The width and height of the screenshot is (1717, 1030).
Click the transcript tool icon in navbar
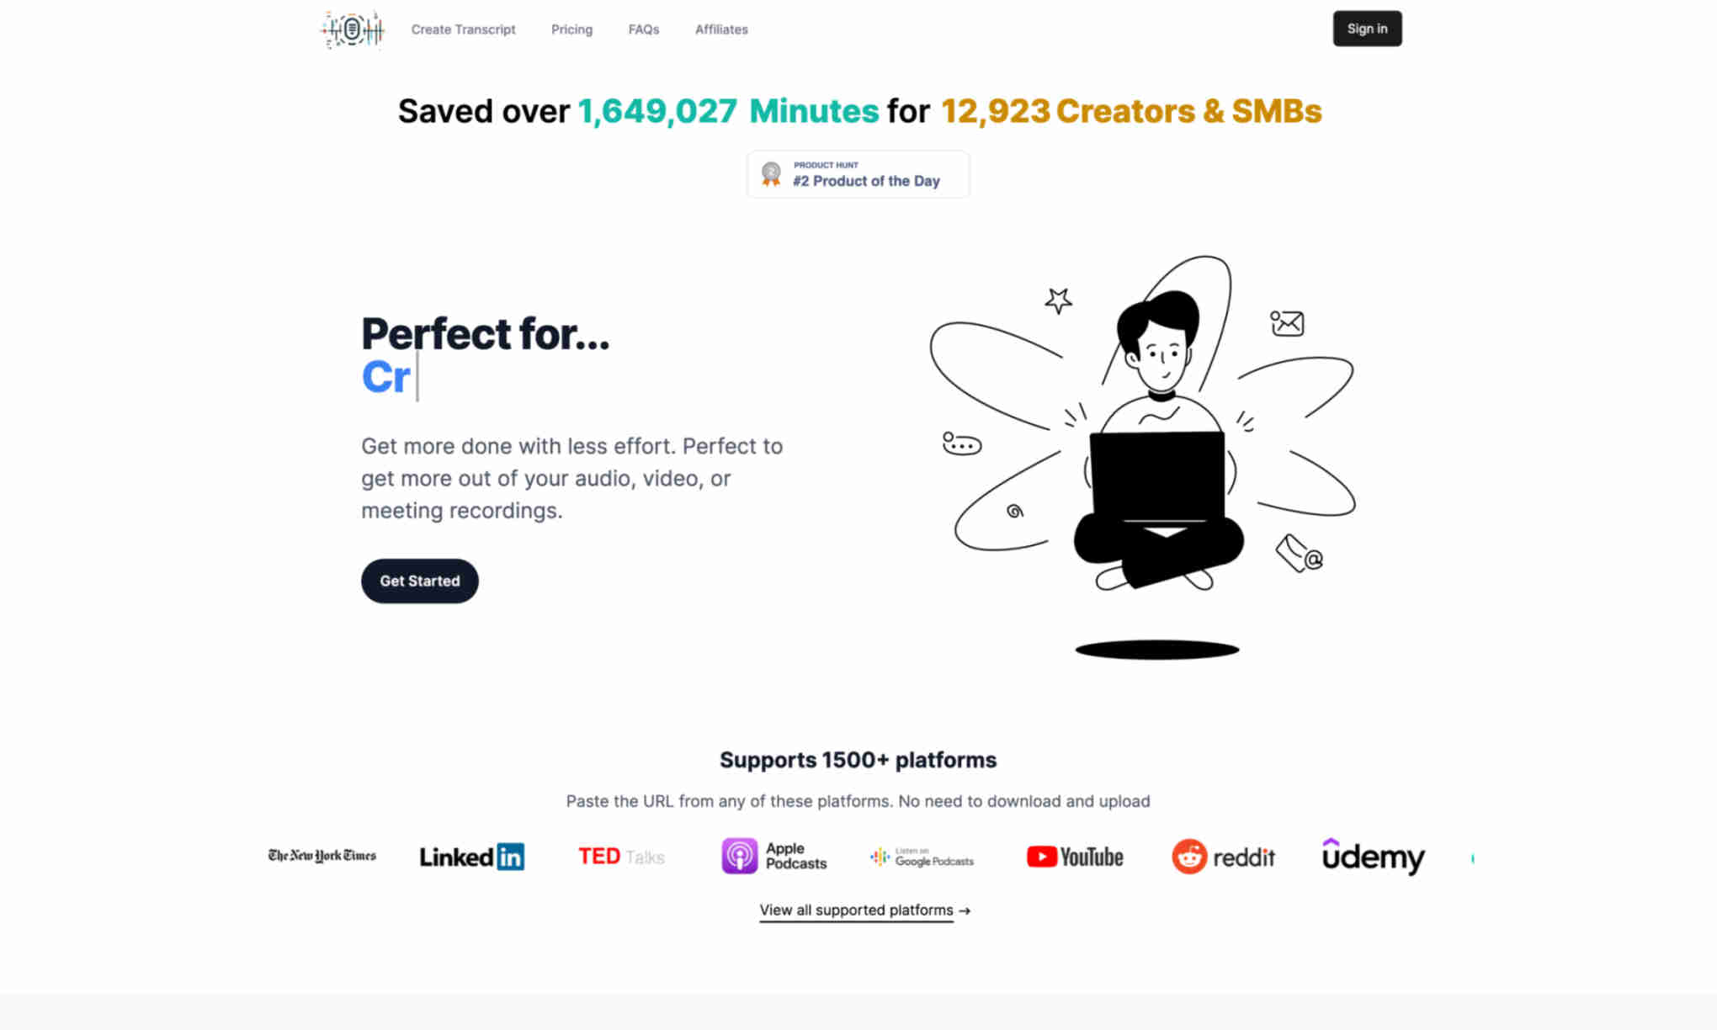coord(352,29)
